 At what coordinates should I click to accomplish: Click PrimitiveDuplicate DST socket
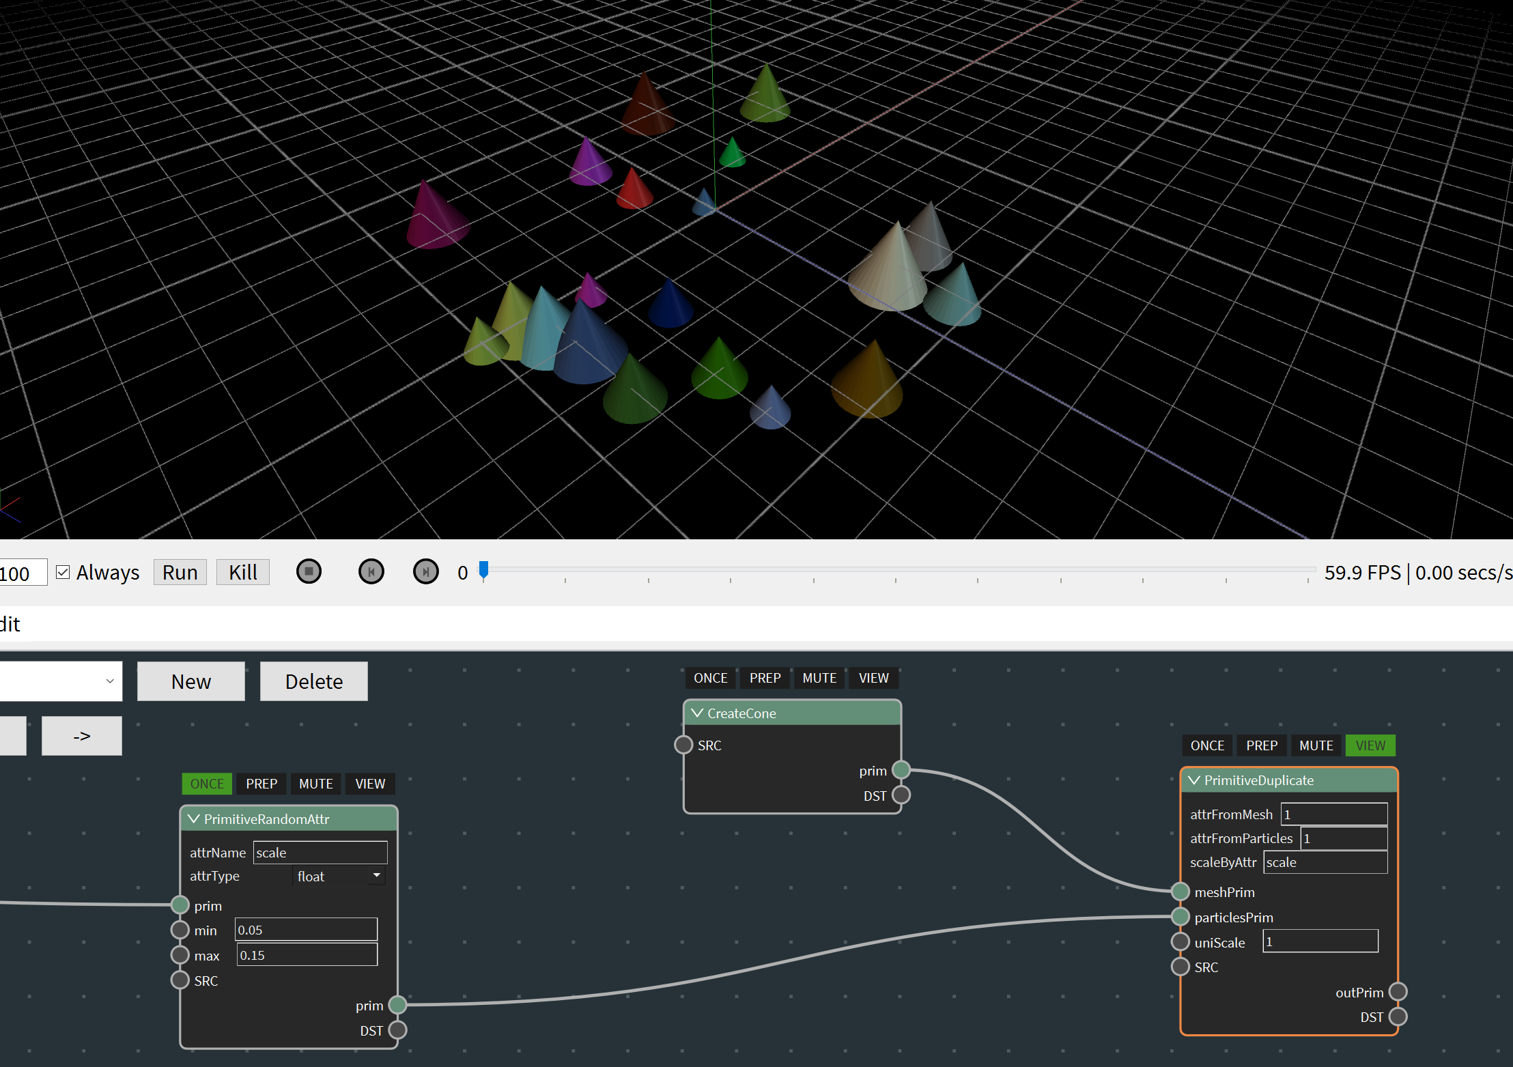point(1398,1017)
